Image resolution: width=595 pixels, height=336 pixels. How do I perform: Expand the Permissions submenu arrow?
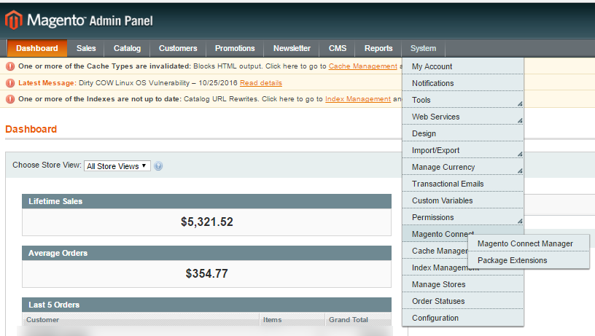click(x=520, y=221)
